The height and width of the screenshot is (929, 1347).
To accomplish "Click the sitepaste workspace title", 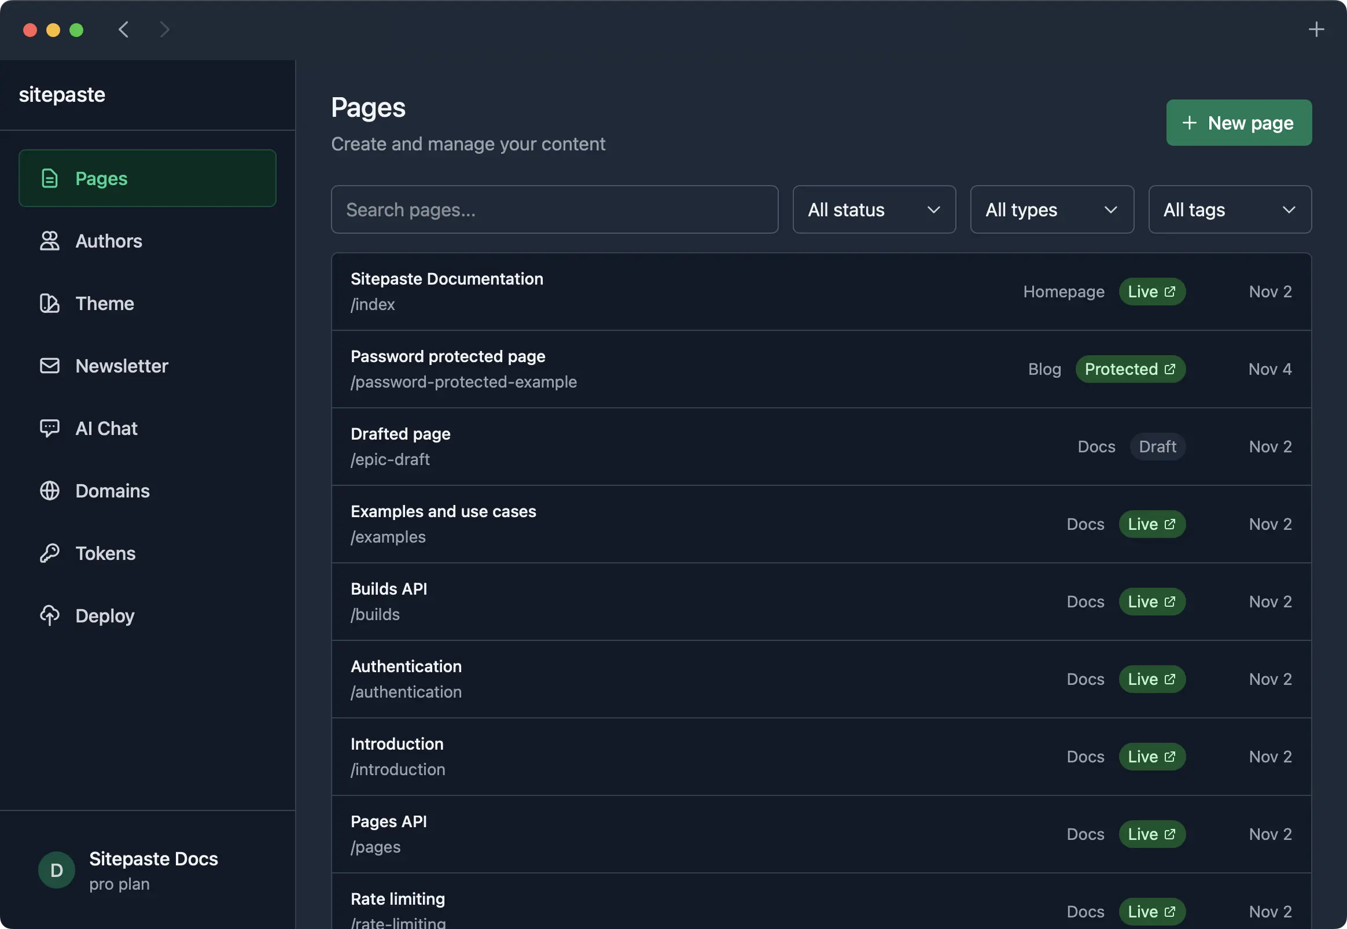I will pos(62,94).
